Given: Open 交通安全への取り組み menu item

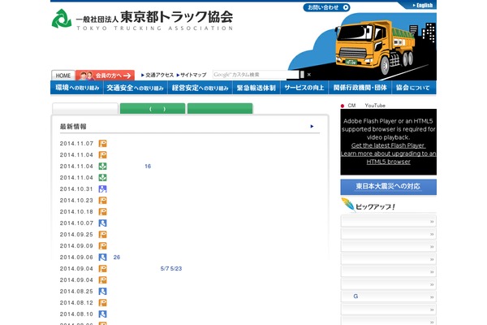Looking at the screenshot, I should [135, 88].
